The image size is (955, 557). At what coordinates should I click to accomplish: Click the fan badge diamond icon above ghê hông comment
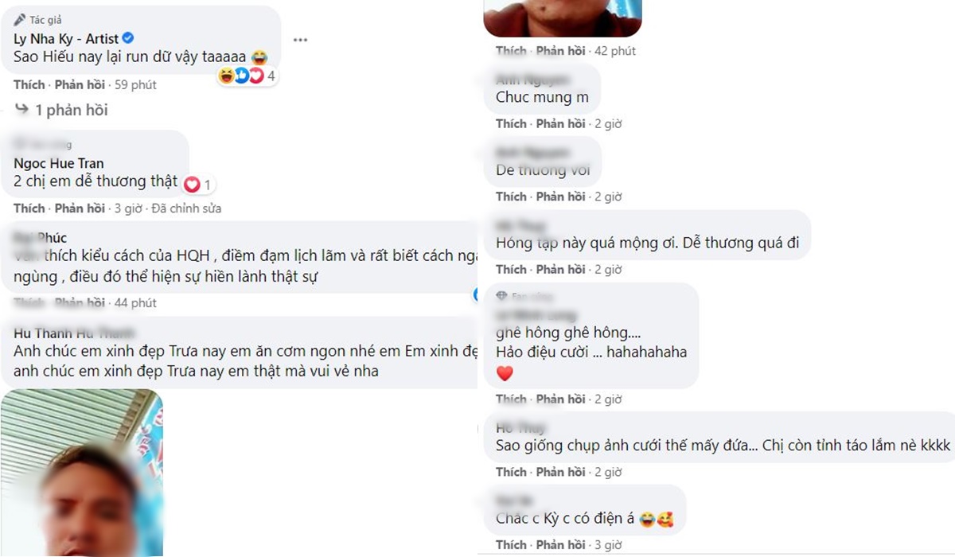coord(501,295)
